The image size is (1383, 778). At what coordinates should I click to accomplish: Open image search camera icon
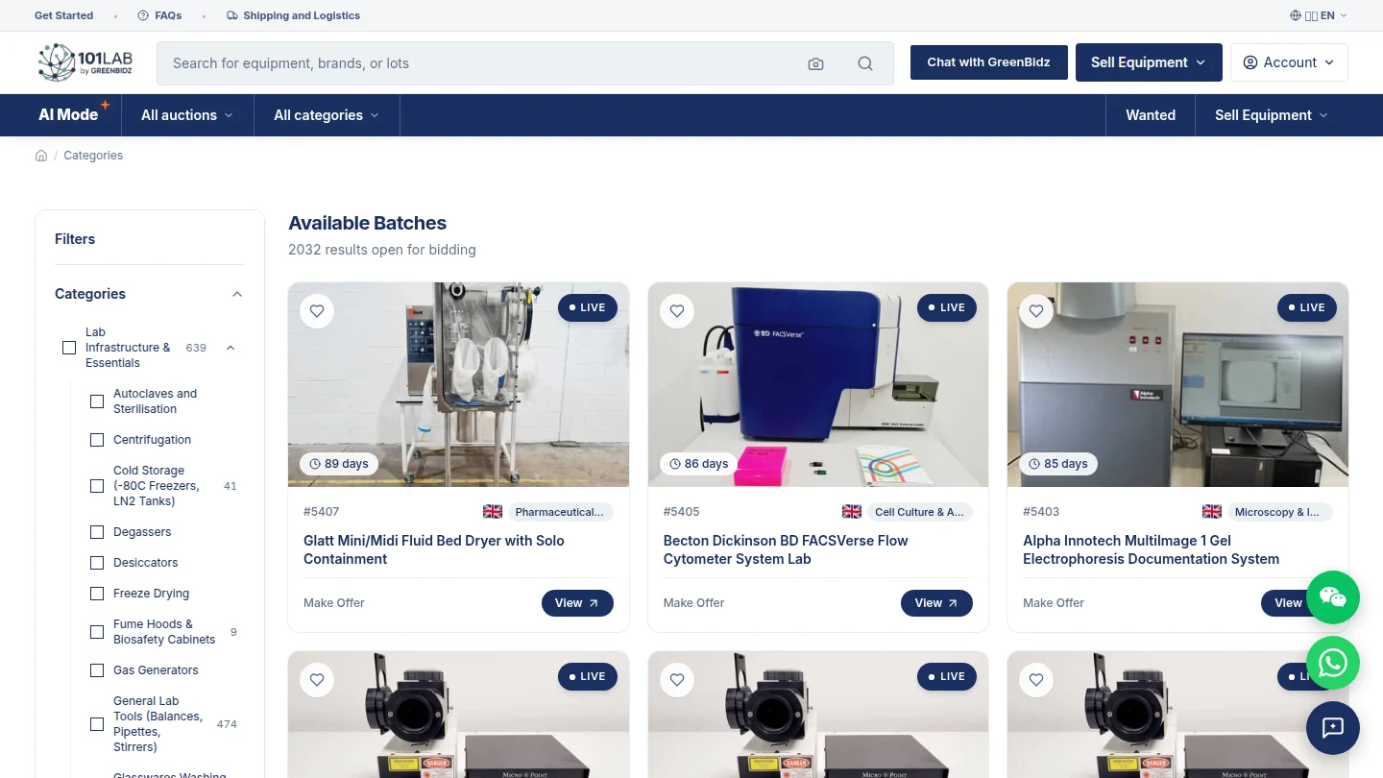[x=815, y=63]
